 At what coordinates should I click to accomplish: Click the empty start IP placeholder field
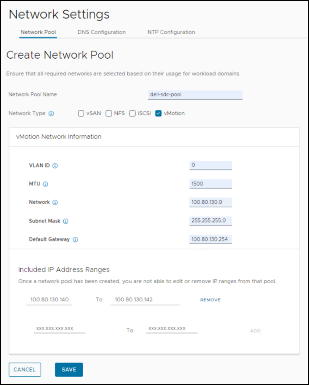click(60, 328)
